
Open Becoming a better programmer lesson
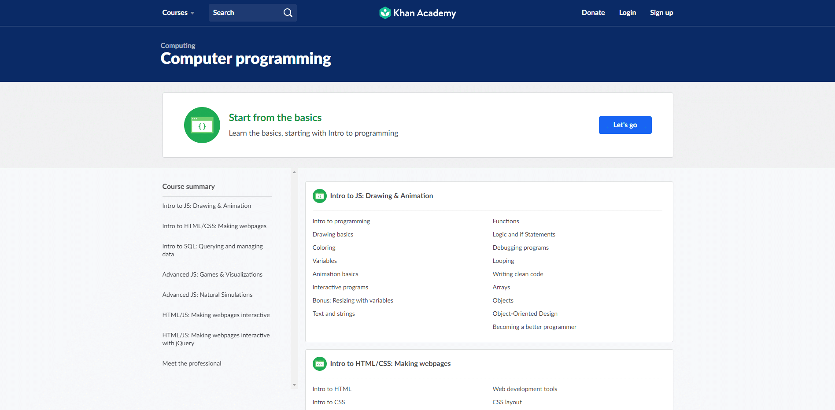[535, 327]
